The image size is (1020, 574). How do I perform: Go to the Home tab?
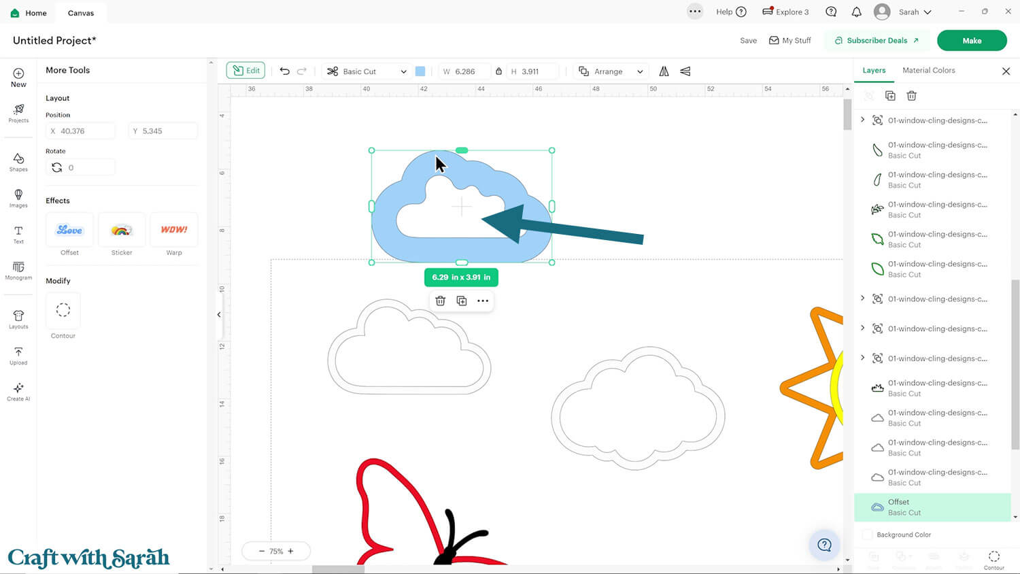[x=29, y=13]
